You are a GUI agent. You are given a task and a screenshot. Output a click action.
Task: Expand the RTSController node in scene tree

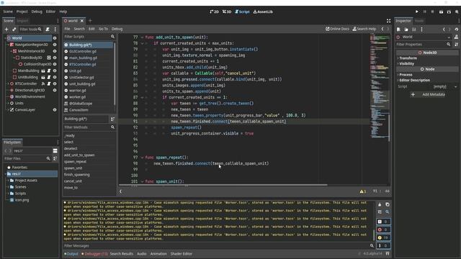pos(8,83)
